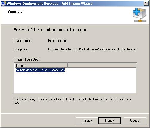Click the Image file label

(21, 49)
